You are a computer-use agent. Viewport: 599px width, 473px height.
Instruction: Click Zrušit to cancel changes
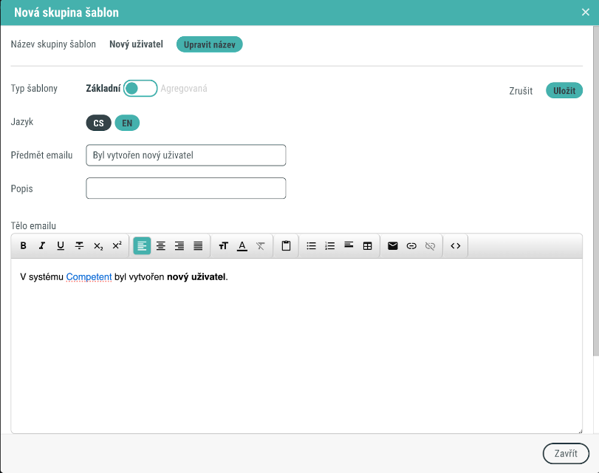(521, 91)
